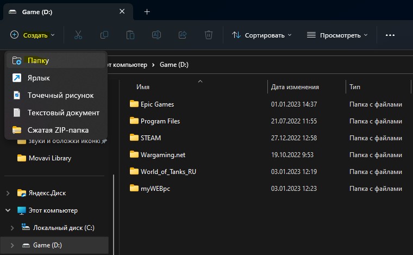Select Локальный диск (C:) in sidebar
Image resolution: width=413 pixels, height=255 pixels.
point(64,228)
